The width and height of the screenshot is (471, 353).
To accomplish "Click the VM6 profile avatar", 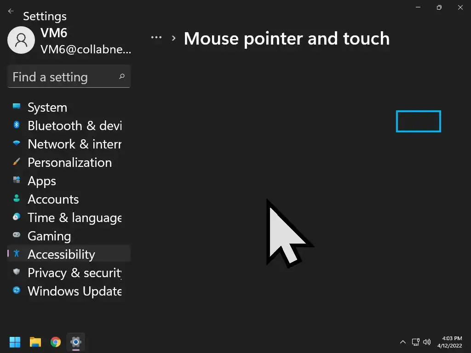I will (x=21, y=40).
